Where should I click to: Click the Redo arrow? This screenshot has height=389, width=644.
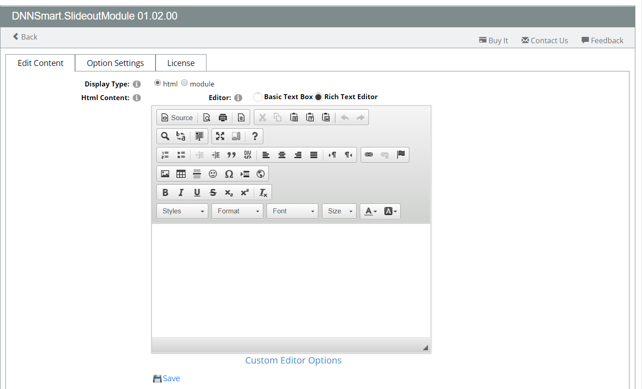(x=361, y=117)
